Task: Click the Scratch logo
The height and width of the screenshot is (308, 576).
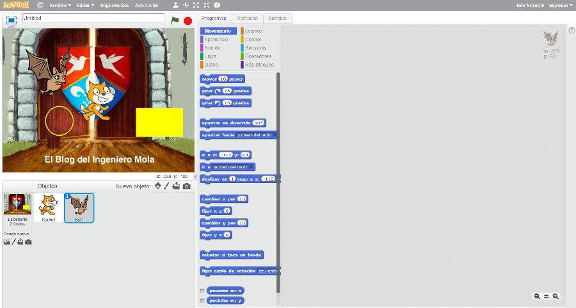Action: click(16, 4)
